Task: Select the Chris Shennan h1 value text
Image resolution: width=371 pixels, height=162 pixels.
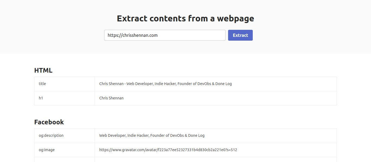Action: tap(111, 98)
